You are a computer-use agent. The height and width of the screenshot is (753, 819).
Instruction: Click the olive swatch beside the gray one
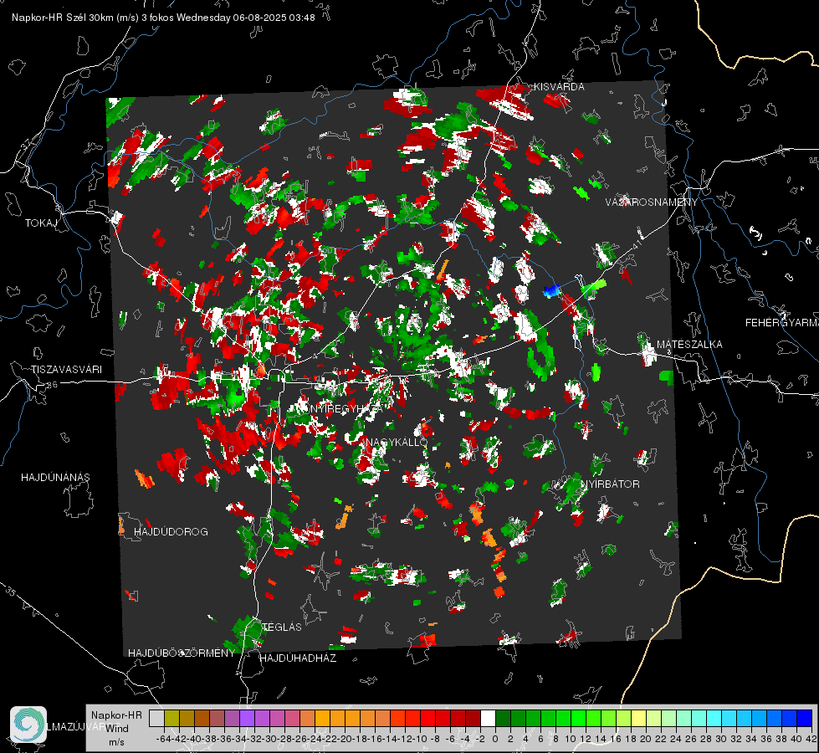171,719
